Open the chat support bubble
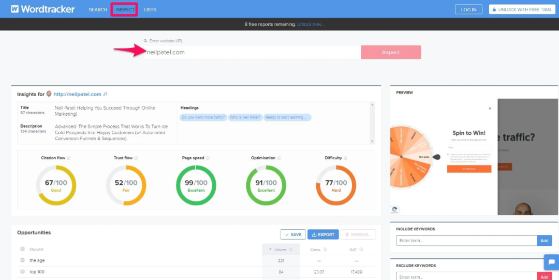 click(x=550, y=262)
